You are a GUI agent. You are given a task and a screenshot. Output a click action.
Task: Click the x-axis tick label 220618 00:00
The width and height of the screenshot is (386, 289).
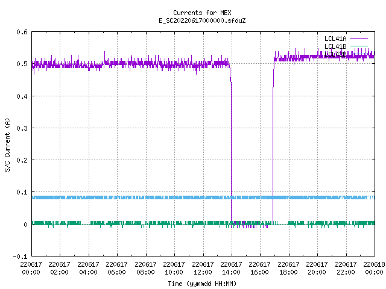click(x=374, y=269)
